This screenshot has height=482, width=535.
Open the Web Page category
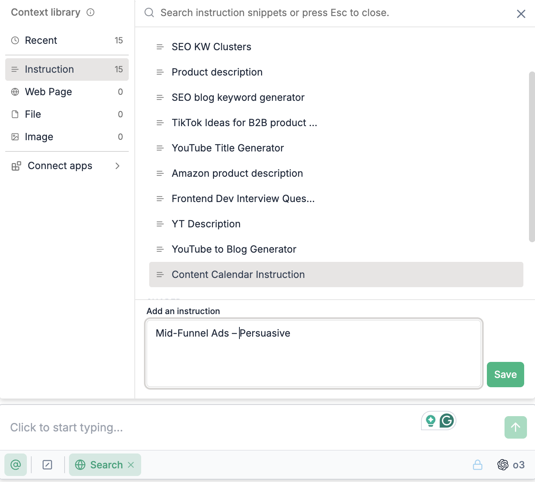click(x=67, y=92)
